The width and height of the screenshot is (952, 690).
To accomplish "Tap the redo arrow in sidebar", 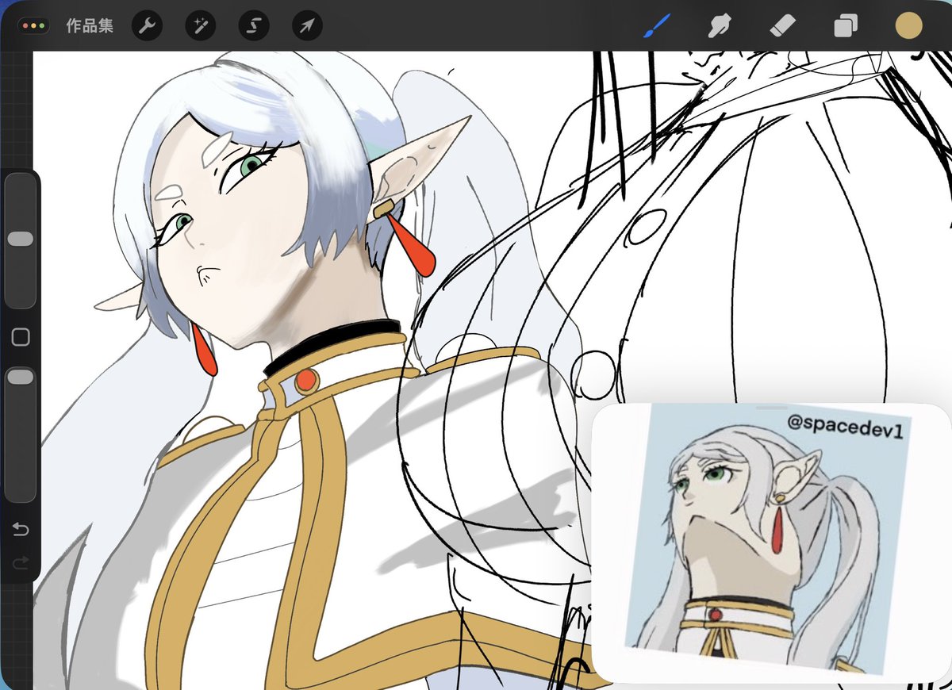I will click(x=21, y=562).
